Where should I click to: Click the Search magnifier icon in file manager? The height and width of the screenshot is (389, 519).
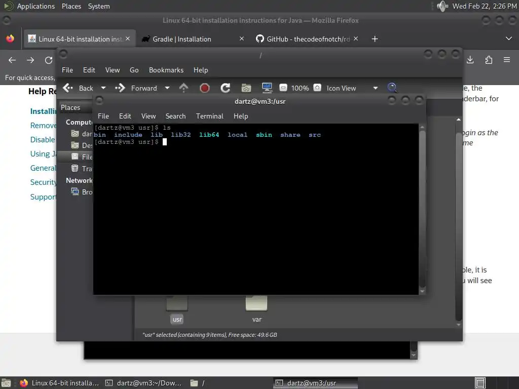point(392,88)
